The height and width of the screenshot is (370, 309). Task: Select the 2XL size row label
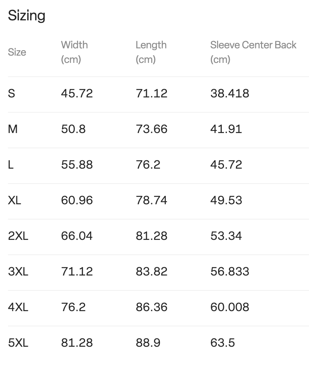tap(18, 236)
